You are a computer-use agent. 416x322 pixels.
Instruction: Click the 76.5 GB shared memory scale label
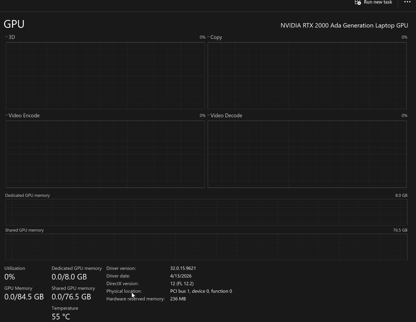(x=400, y=230)
